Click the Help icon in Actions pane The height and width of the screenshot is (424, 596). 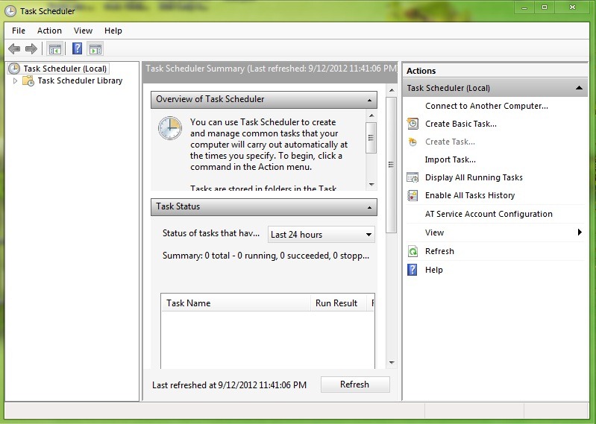(413, 270)
